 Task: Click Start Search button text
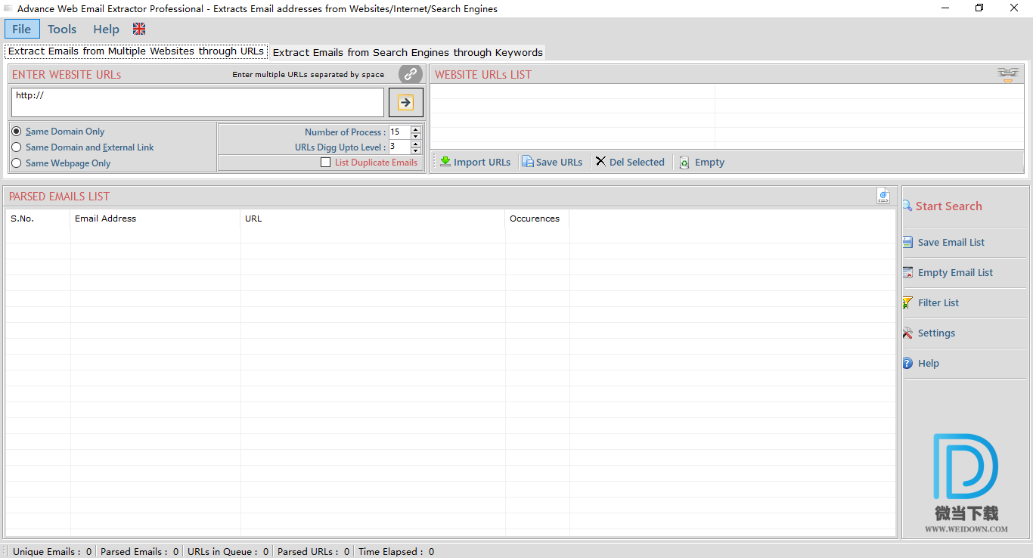(948, 206)
